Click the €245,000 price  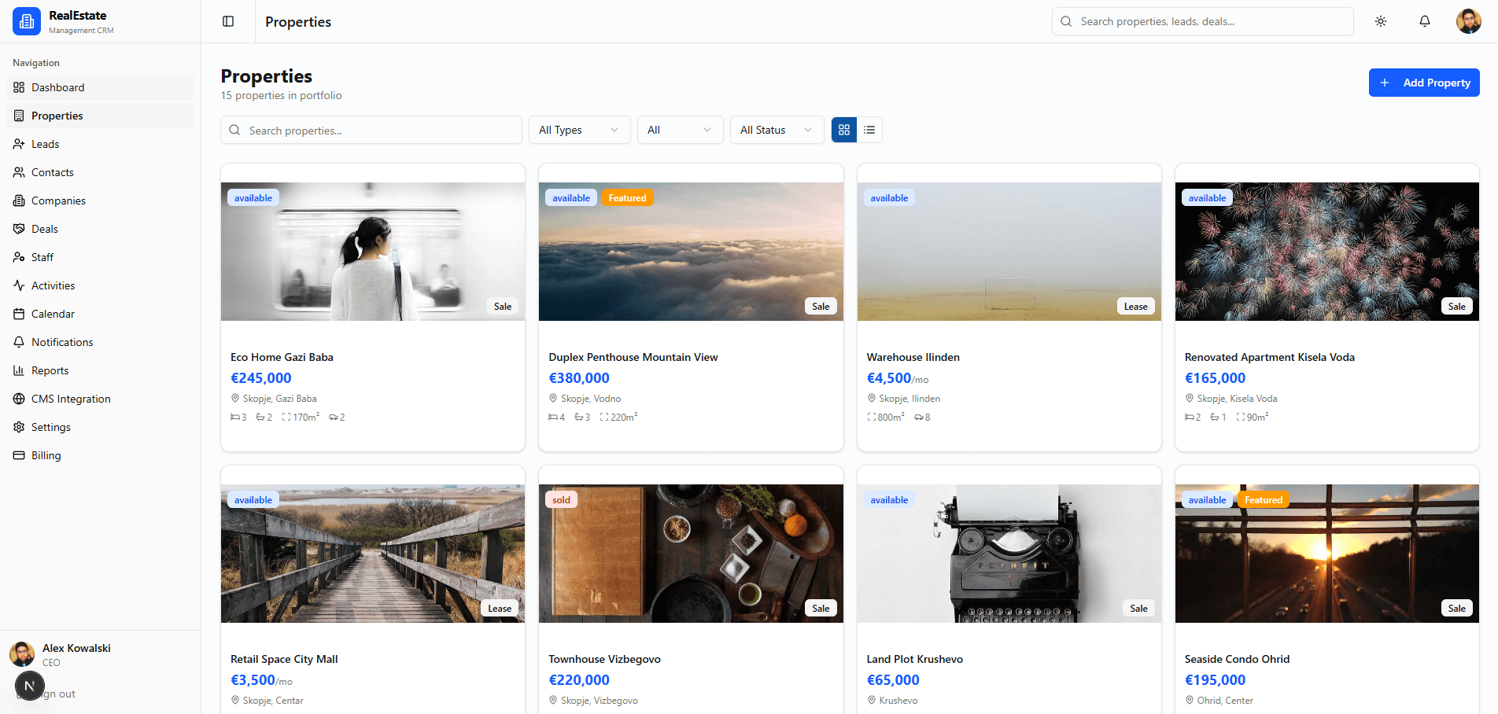coord(261,378)
